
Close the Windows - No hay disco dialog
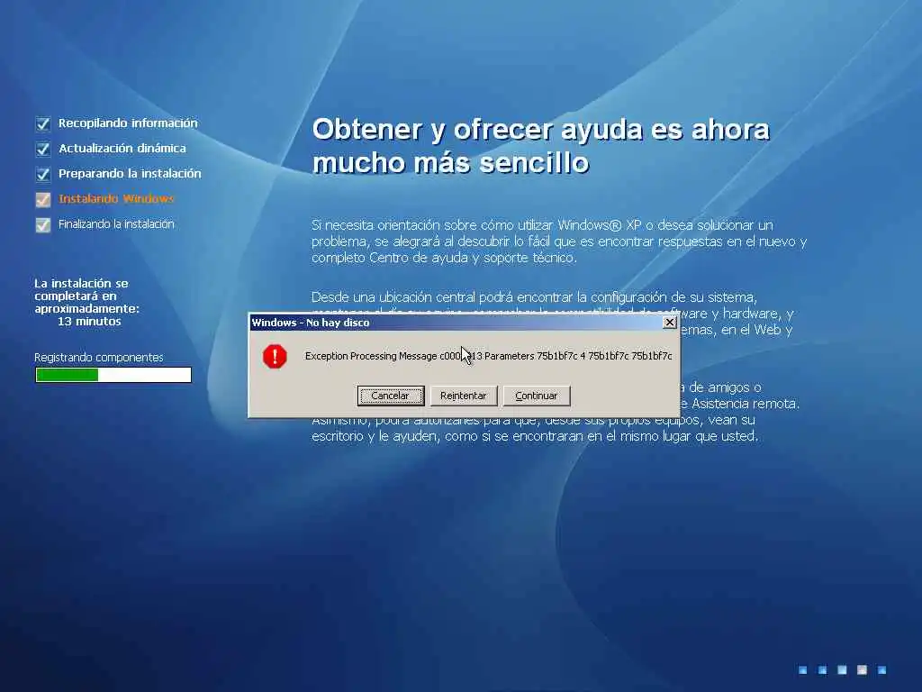pyautogui.click(x=669, y=323)
